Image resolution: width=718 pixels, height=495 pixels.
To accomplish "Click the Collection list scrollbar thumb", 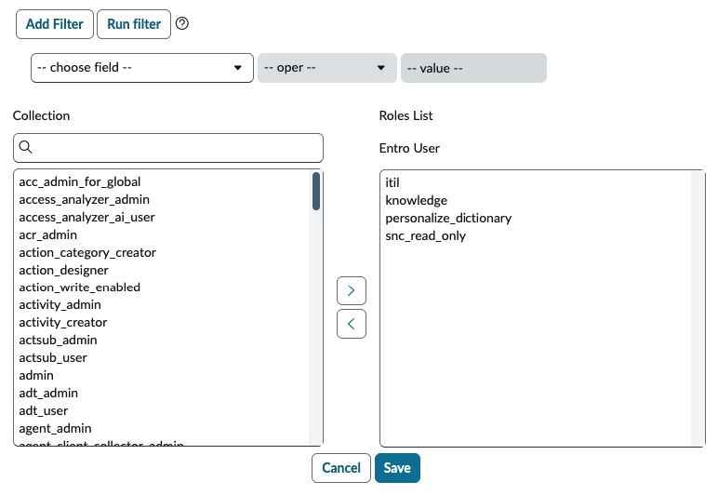I will tap(316, 191).
